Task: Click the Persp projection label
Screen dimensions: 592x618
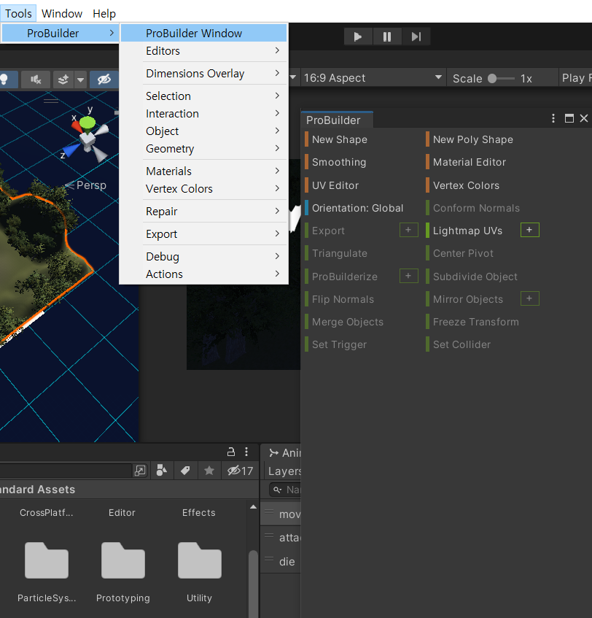Action: click(x=91, y=185)
